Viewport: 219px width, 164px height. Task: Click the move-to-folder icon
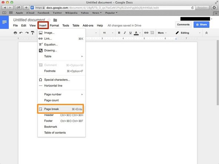tap(55, 20)
